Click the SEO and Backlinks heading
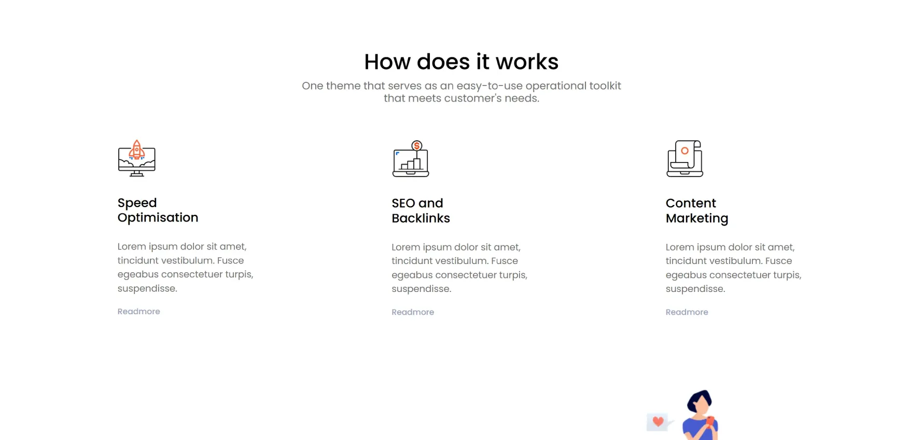923x440 pixels. click(421, 211)
